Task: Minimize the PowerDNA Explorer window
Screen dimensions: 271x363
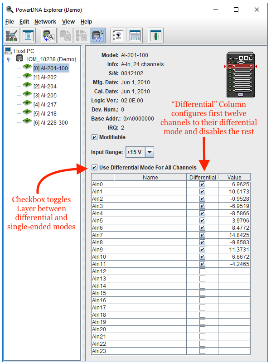Action: 216,10
